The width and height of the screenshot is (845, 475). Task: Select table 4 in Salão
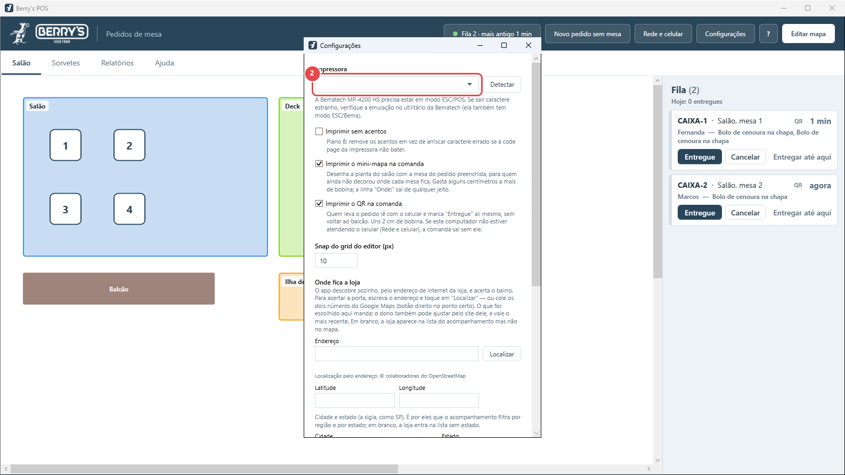[x=129, y=209]
